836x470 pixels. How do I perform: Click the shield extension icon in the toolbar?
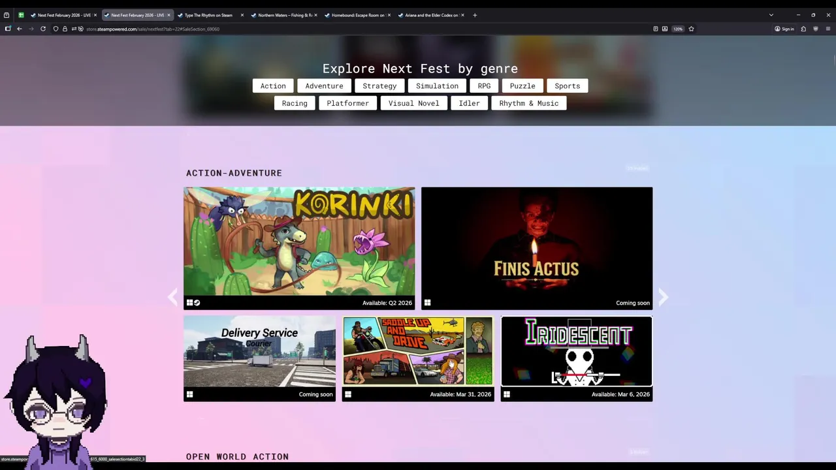[816, 29]
